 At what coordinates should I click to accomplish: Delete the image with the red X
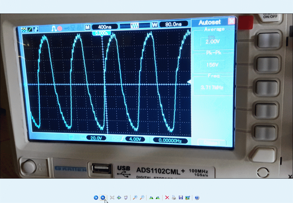(167, 198)
